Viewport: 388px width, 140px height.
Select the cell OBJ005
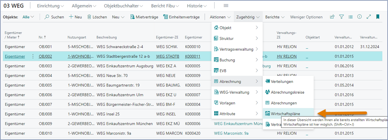tap(45, 85)
